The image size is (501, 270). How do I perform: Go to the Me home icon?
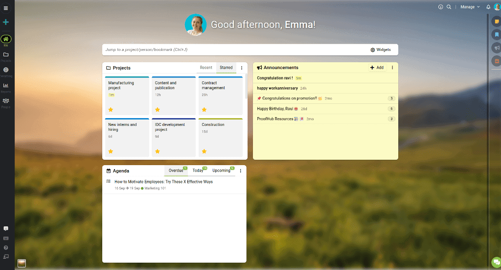pos(6,39)
